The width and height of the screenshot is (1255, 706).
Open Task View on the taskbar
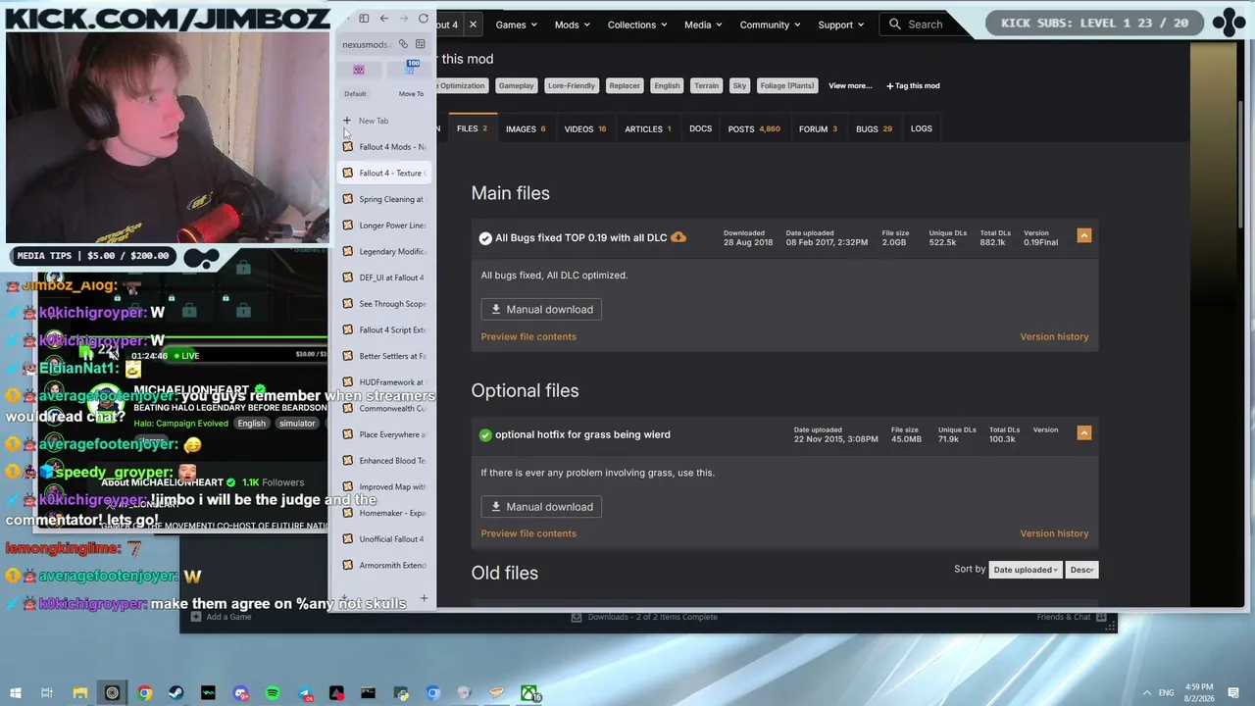click(46, 693)
